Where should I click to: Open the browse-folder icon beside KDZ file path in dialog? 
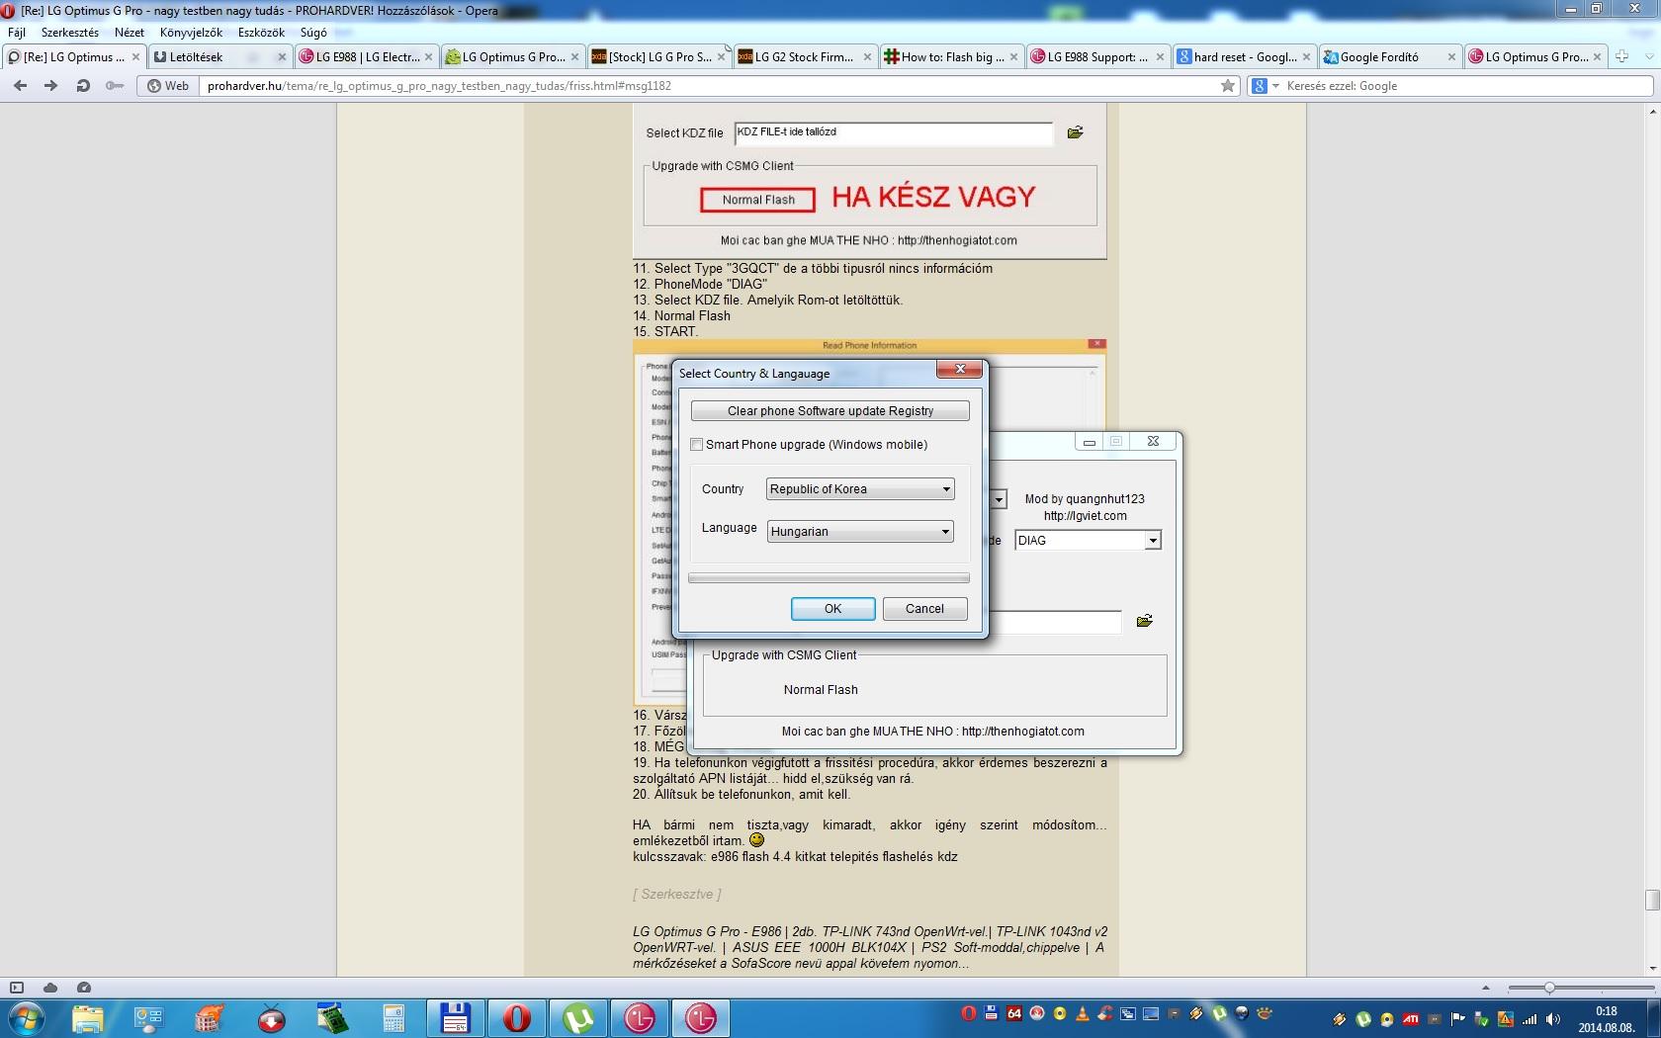pyautogui.click(x=1144, y=621)
